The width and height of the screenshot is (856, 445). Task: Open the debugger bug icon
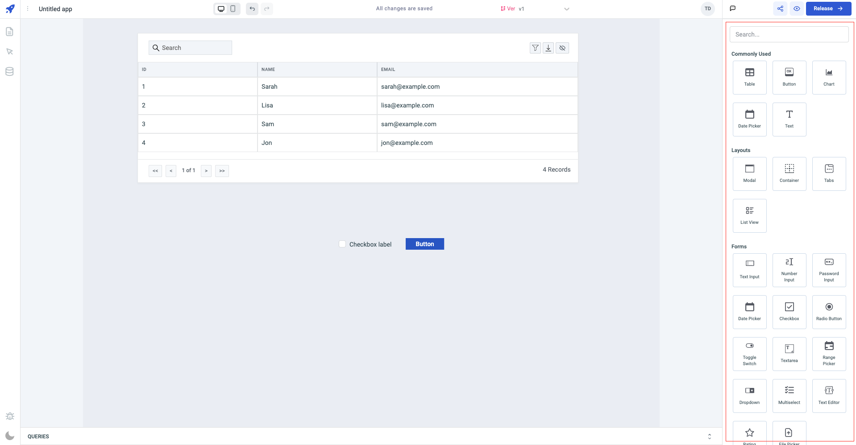click(10, 416)
